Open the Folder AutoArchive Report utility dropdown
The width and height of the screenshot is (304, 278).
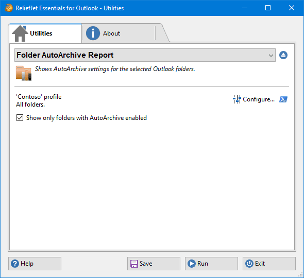[x=145, y=55]
